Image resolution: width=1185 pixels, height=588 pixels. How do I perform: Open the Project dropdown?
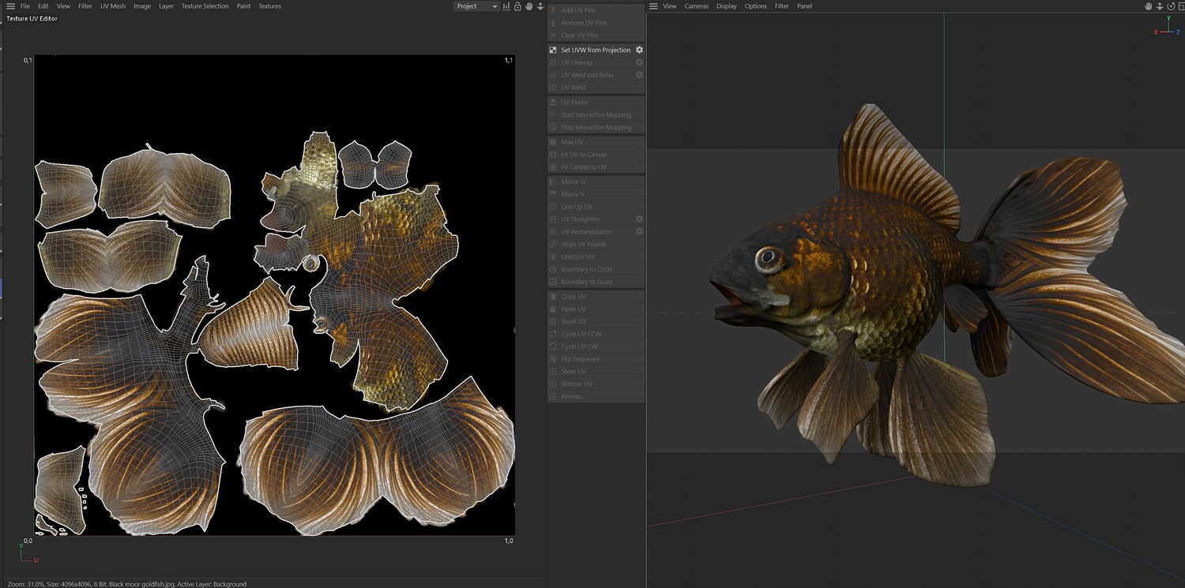(477, 6)
